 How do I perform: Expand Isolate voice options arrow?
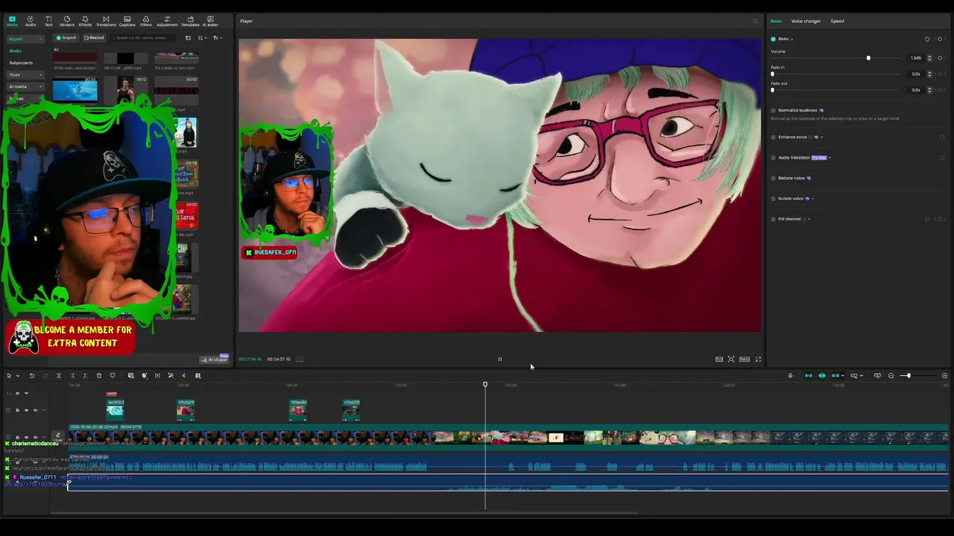[x=812, y=199]
